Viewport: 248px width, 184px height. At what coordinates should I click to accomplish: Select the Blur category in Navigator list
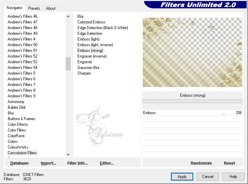(x=11, y=113)
